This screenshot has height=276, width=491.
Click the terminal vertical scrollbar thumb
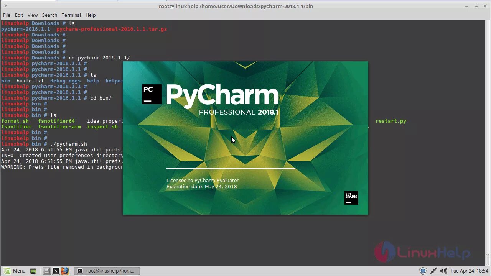(488, 260)
